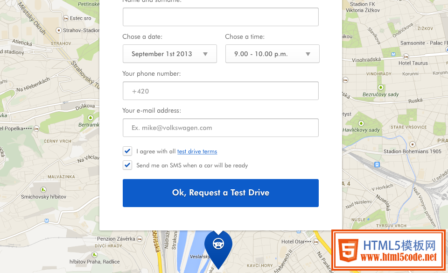Click the Ruská street label
The height and width of the screenshot is (273, 448).
click(x=415, y=101)
